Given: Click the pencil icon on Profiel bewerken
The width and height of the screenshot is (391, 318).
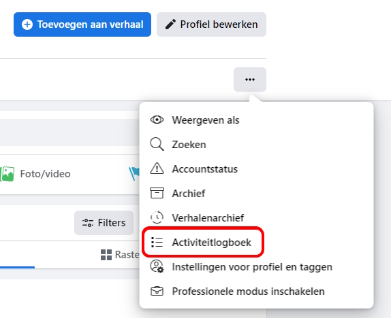Looking at the screenshot, I should coord(170,24).
